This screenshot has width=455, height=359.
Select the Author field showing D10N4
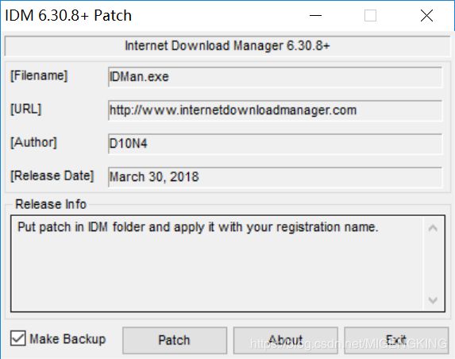point(275,144)
